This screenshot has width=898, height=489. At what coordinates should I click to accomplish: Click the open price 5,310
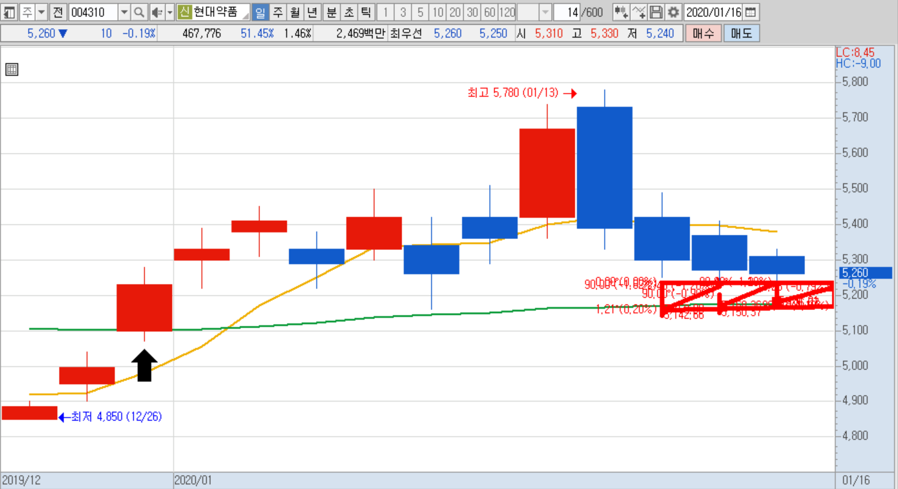[x=549, y=33]
